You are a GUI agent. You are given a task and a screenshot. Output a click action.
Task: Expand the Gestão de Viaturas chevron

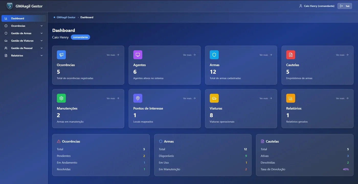pos(42,41)
